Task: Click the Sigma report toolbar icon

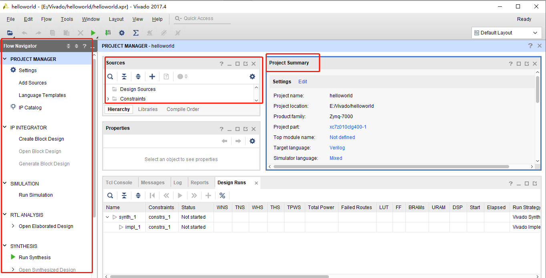Action: pyautogui.click(x=136, y=33)
